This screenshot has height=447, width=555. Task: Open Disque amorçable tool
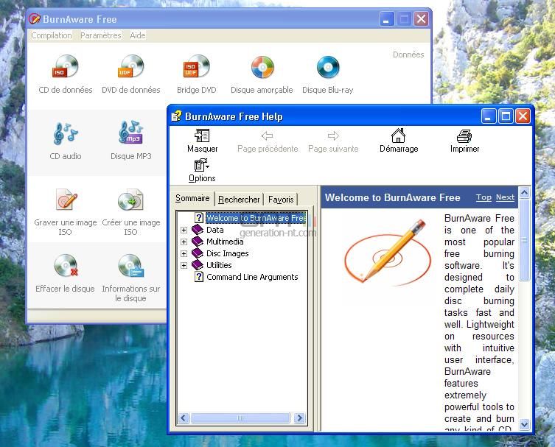click(262, 74)
